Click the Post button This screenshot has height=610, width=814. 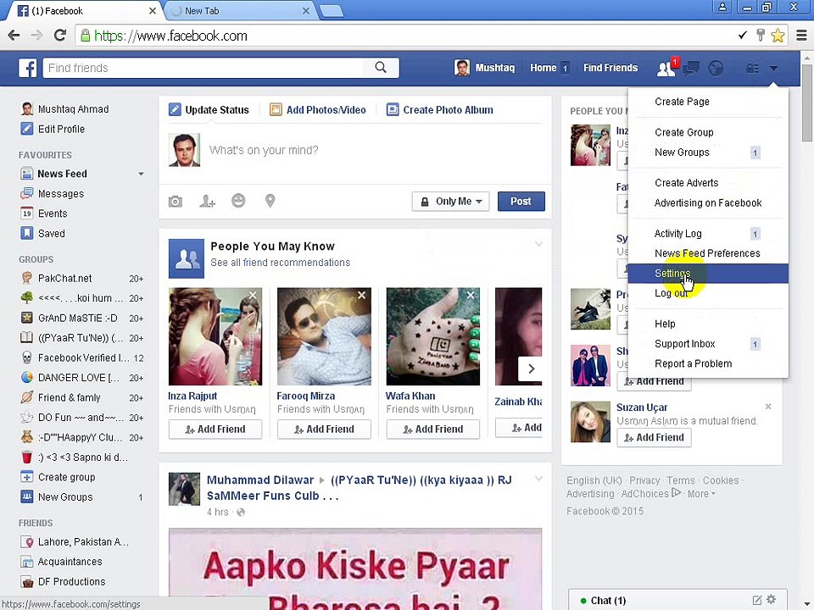[521, 202]
